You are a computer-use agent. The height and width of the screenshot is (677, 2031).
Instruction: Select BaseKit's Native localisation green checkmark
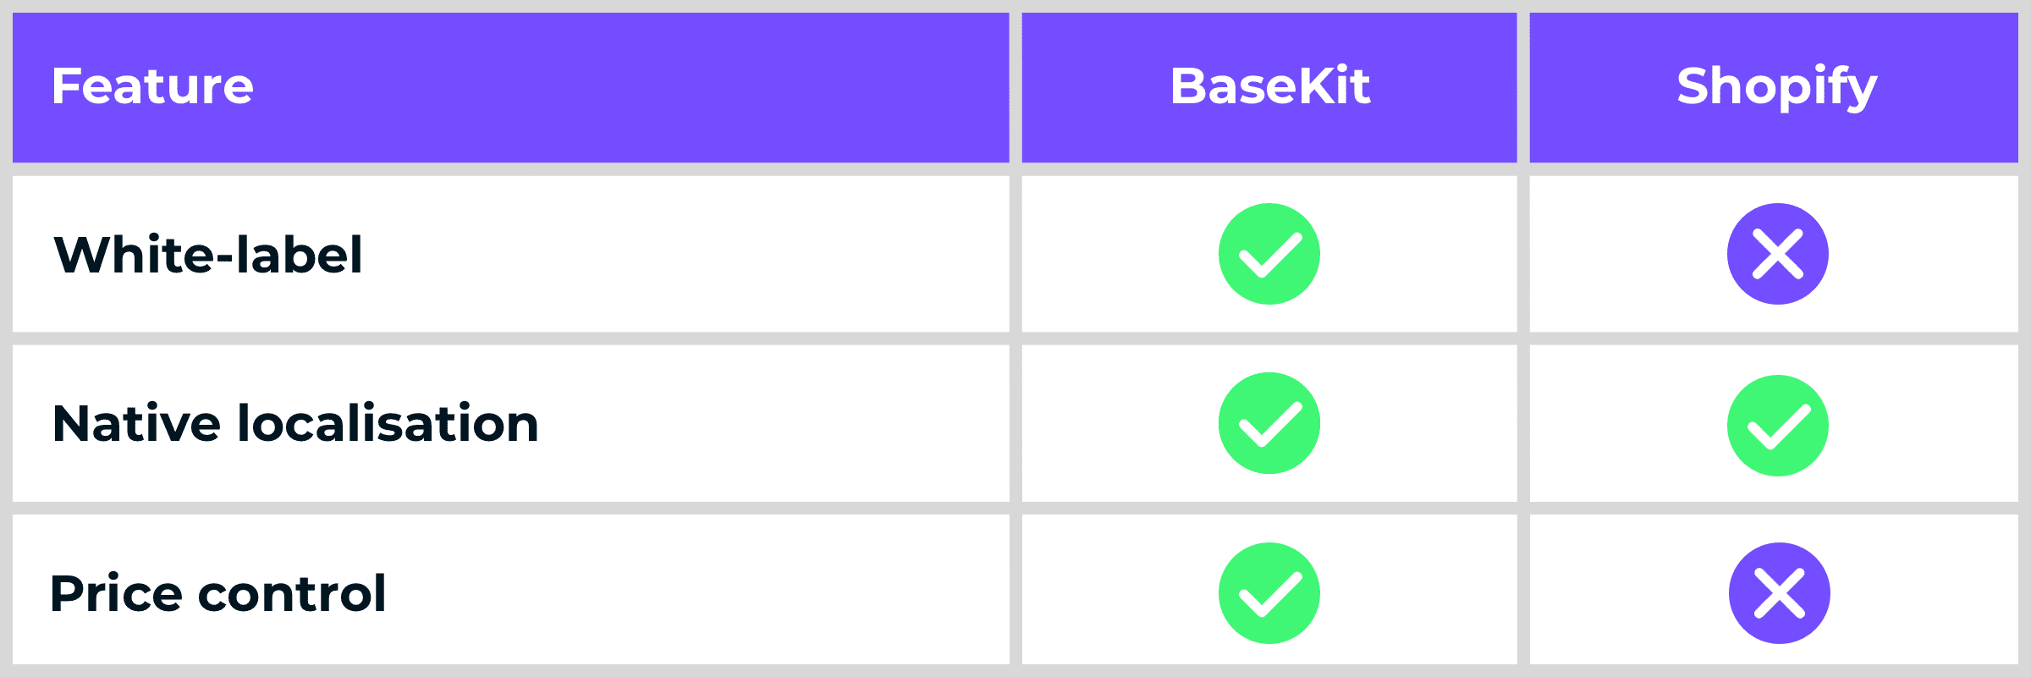[1269, 423]
